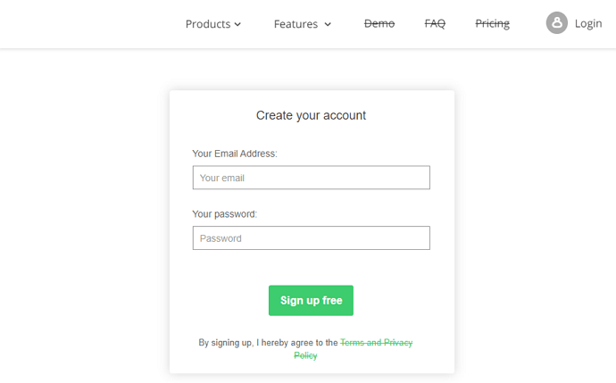The width and height of the screenshot is (616, 383).
Task: Open the FAQ link
Action: [435, 23]
